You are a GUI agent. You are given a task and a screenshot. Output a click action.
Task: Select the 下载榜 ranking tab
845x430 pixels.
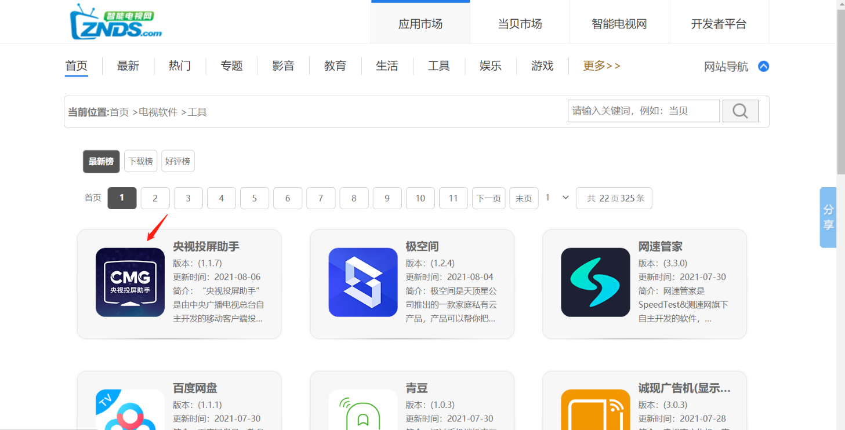pyautogui.click(x=140, y=162)
